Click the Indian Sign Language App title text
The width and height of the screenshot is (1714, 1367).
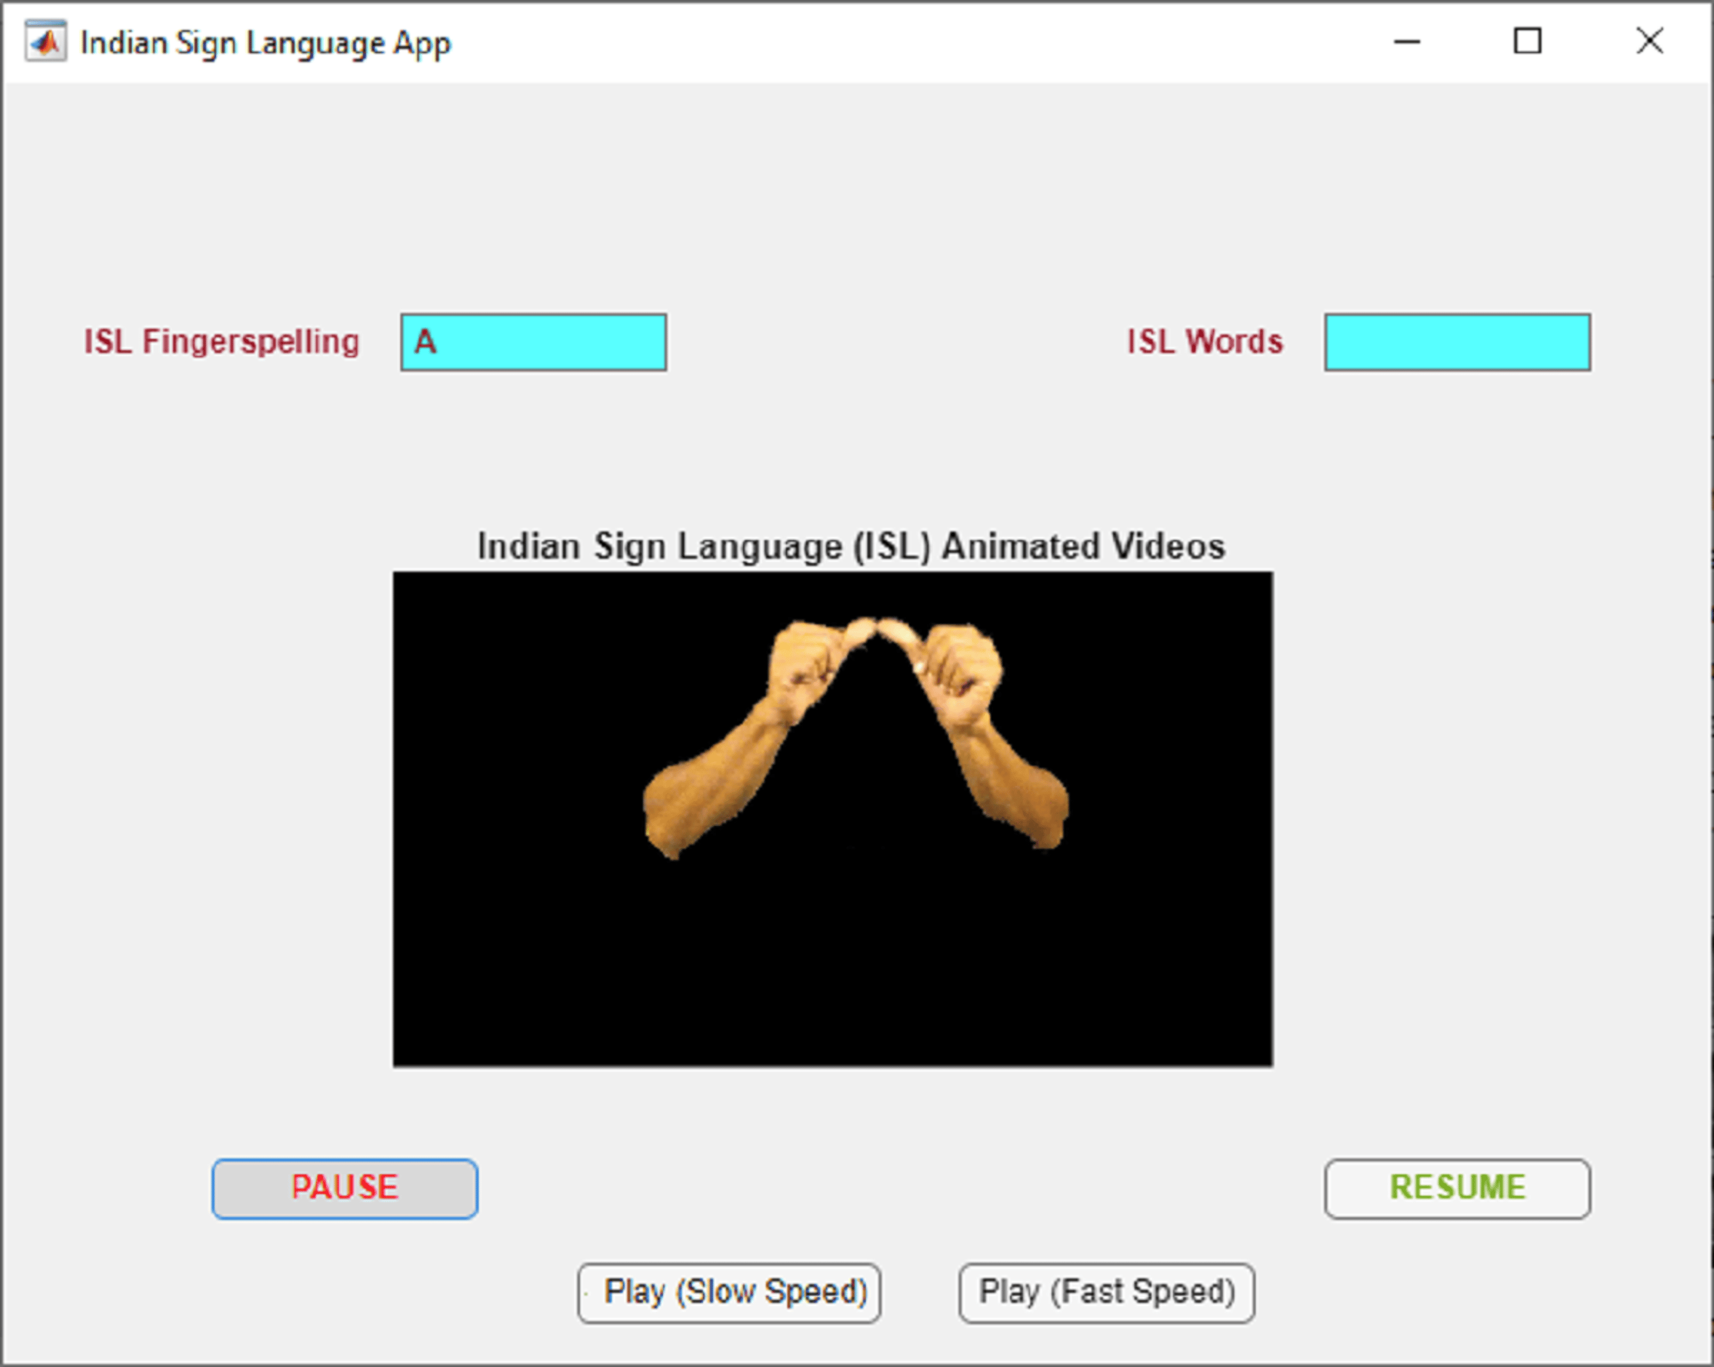pyautogui.click(x=266, y=43)
